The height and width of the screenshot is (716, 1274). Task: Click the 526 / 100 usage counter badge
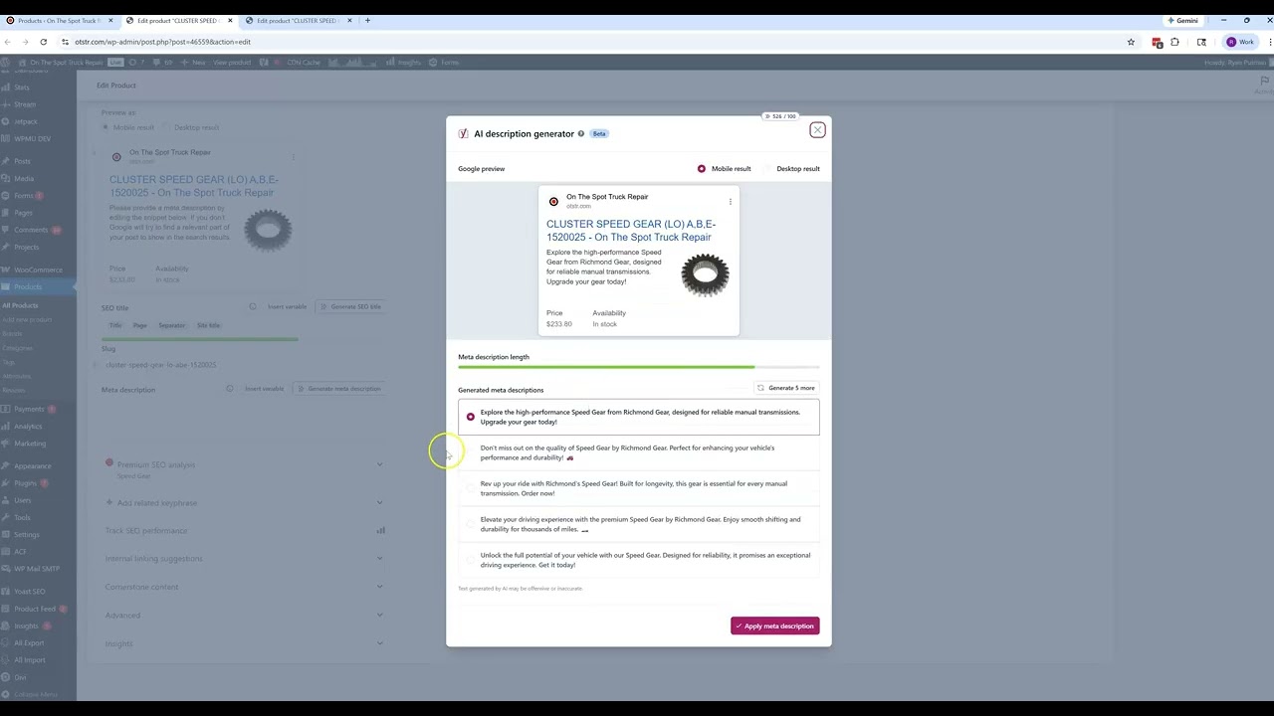pos(779,116)
